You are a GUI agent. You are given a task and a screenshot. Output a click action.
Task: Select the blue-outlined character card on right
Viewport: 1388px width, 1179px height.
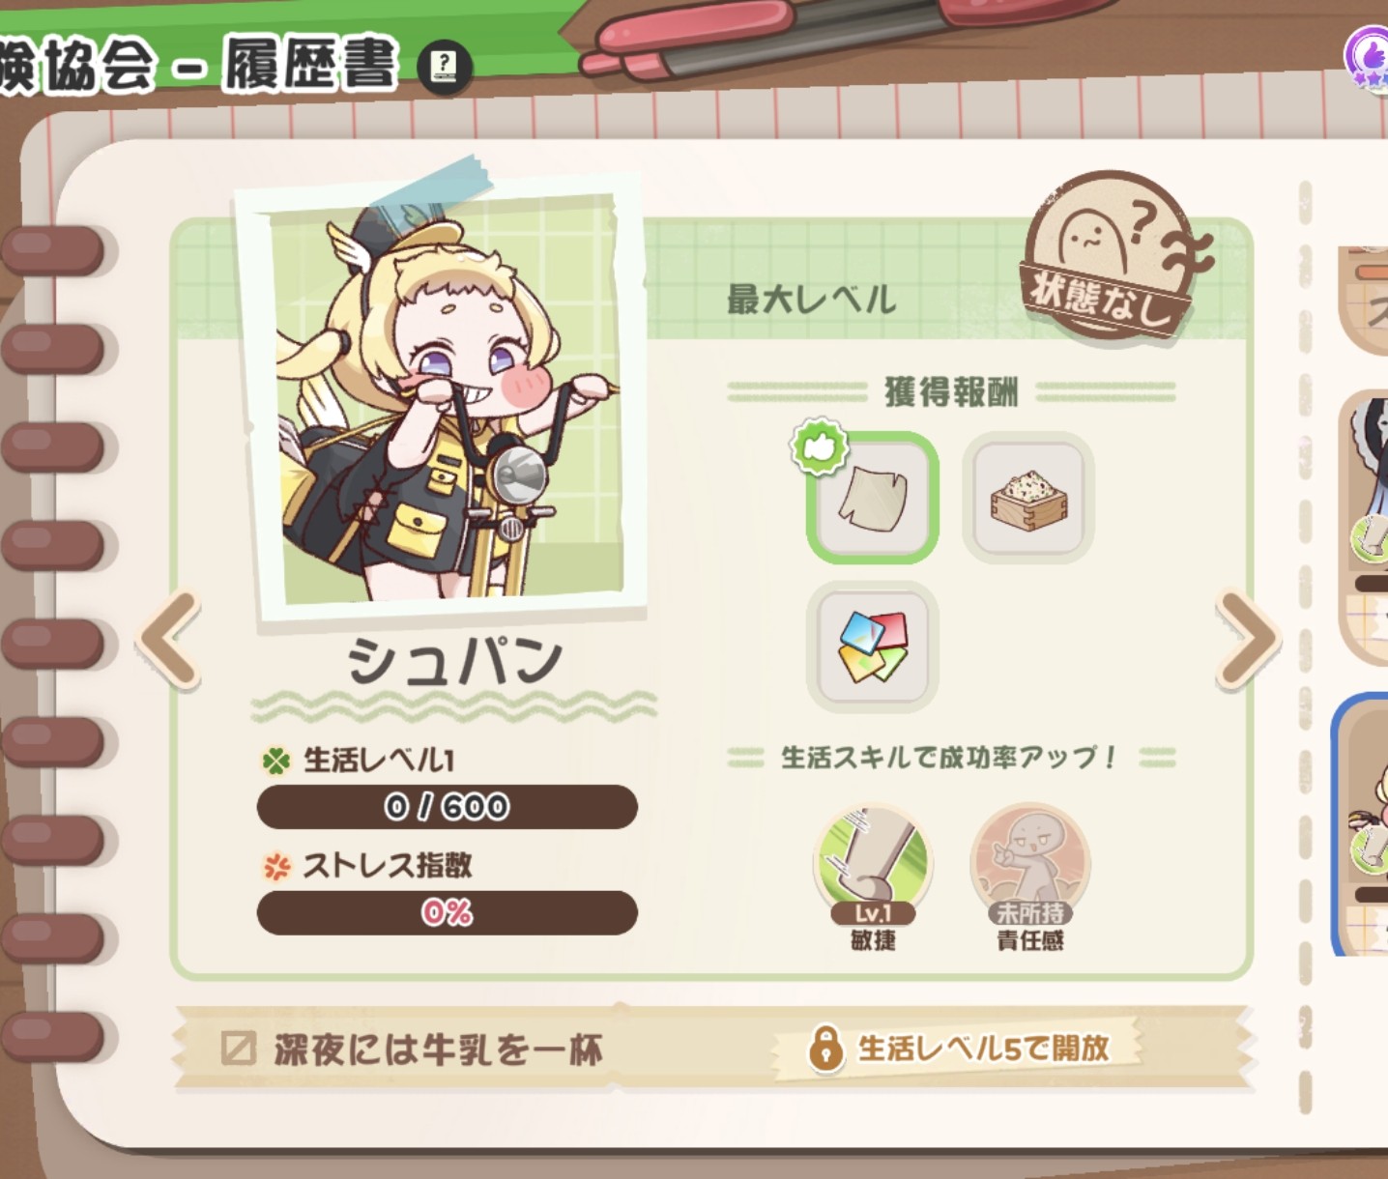tap(1361, 824)
